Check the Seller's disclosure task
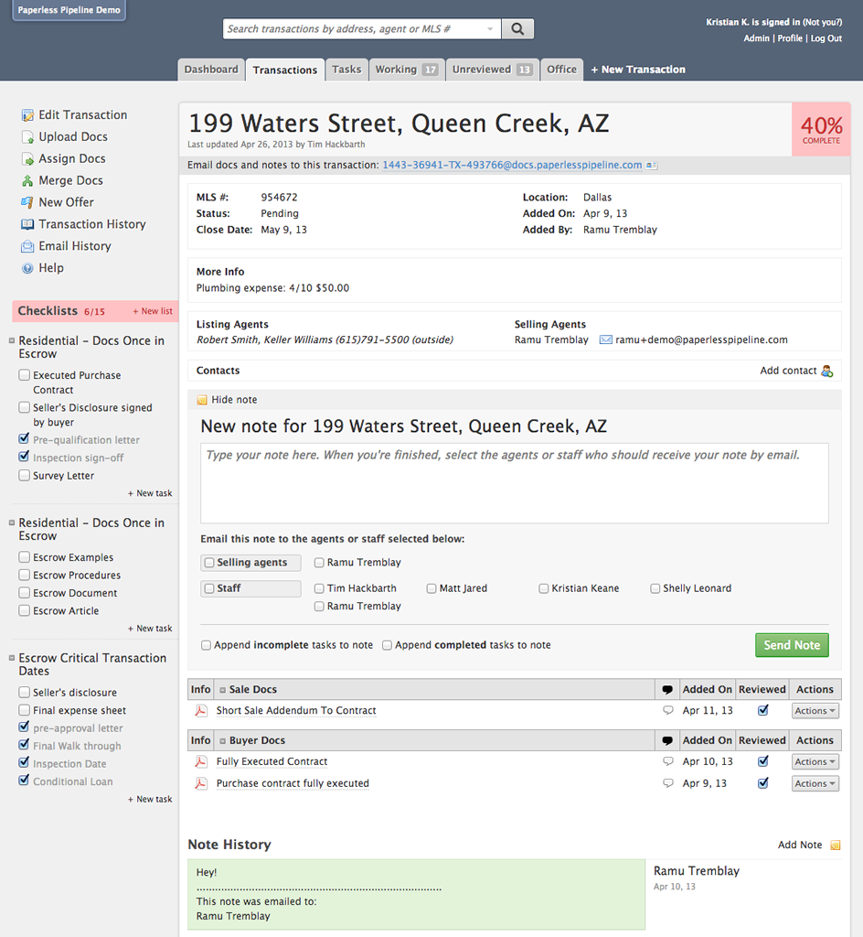Viewport: 863px width, 937px height. pos(24,692)
